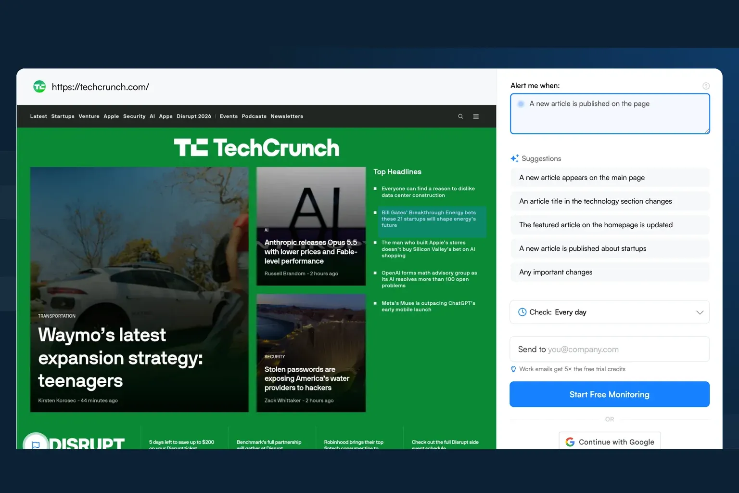Image resolution: width=739 pixels, height=493 pixels.
Task: Open headline Everyone can find a reason to dislike data centers
Action: (428, 192)
